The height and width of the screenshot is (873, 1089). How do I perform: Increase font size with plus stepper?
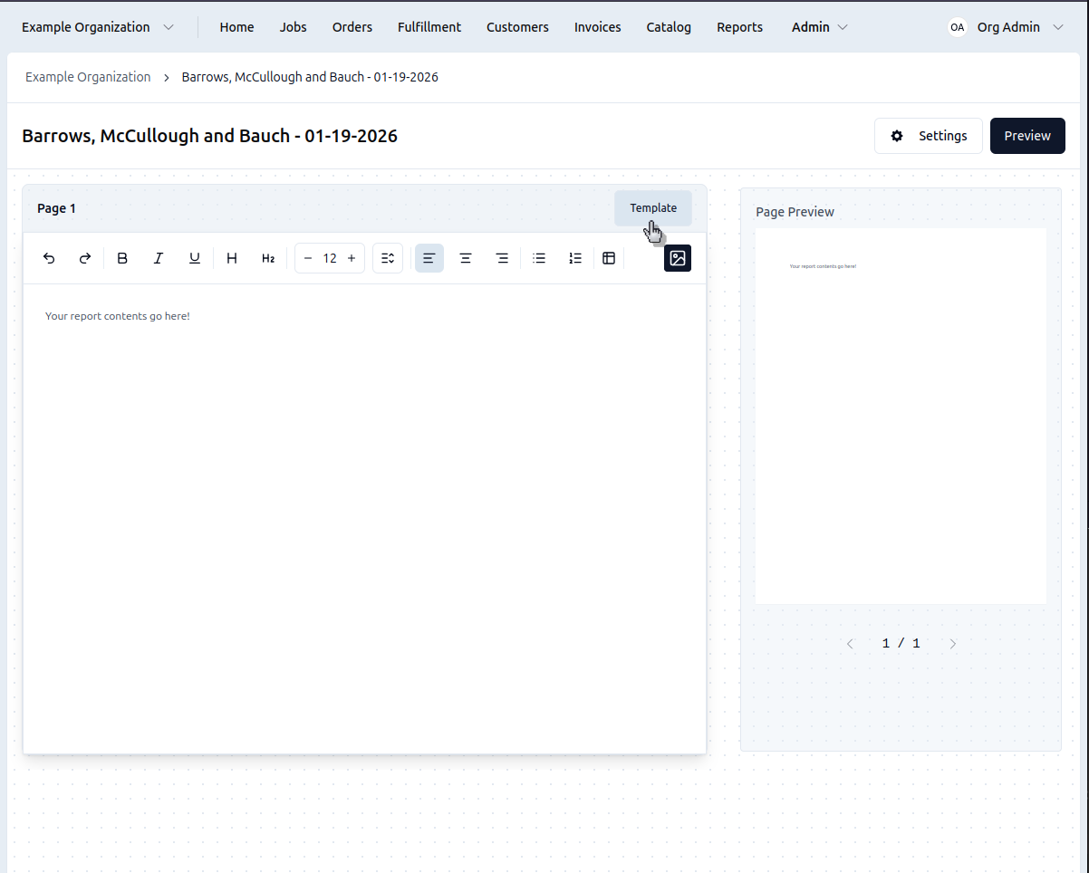[352, 258]
